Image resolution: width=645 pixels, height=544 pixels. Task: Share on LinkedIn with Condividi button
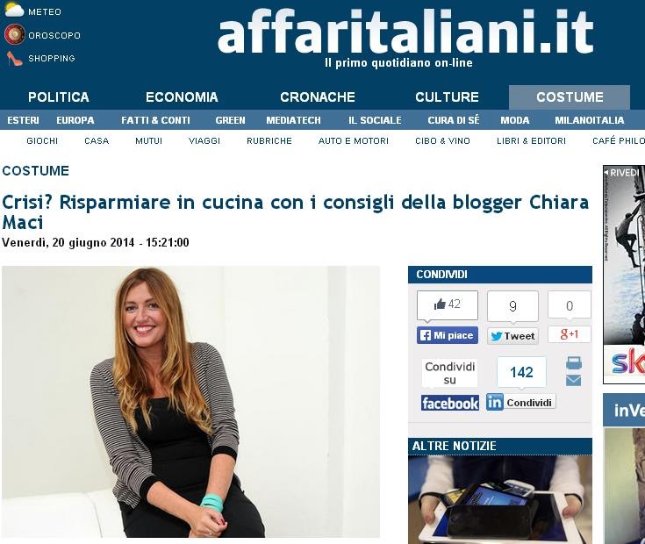520,402
